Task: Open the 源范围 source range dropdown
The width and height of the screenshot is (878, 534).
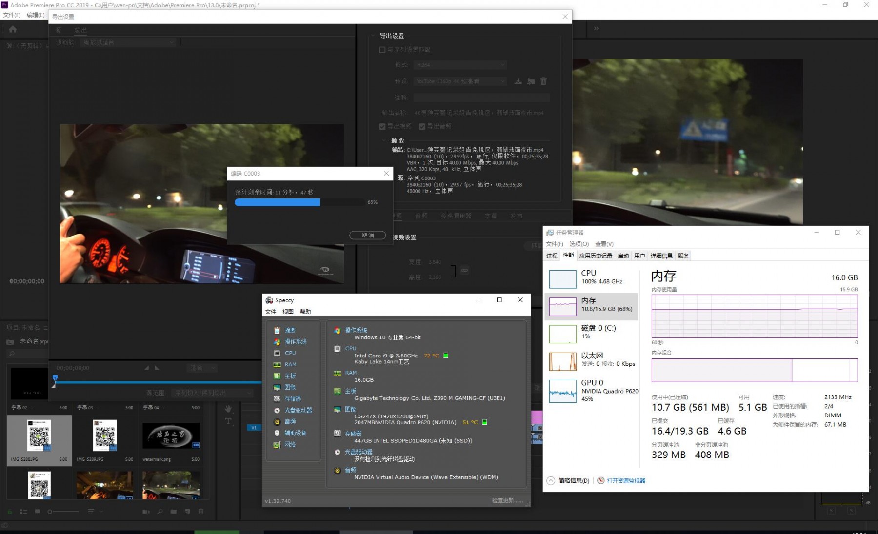Action: click(x=213, y=393)
